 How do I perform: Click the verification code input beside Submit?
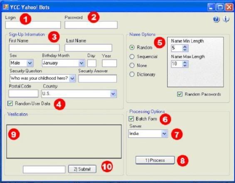coord(44,169)
